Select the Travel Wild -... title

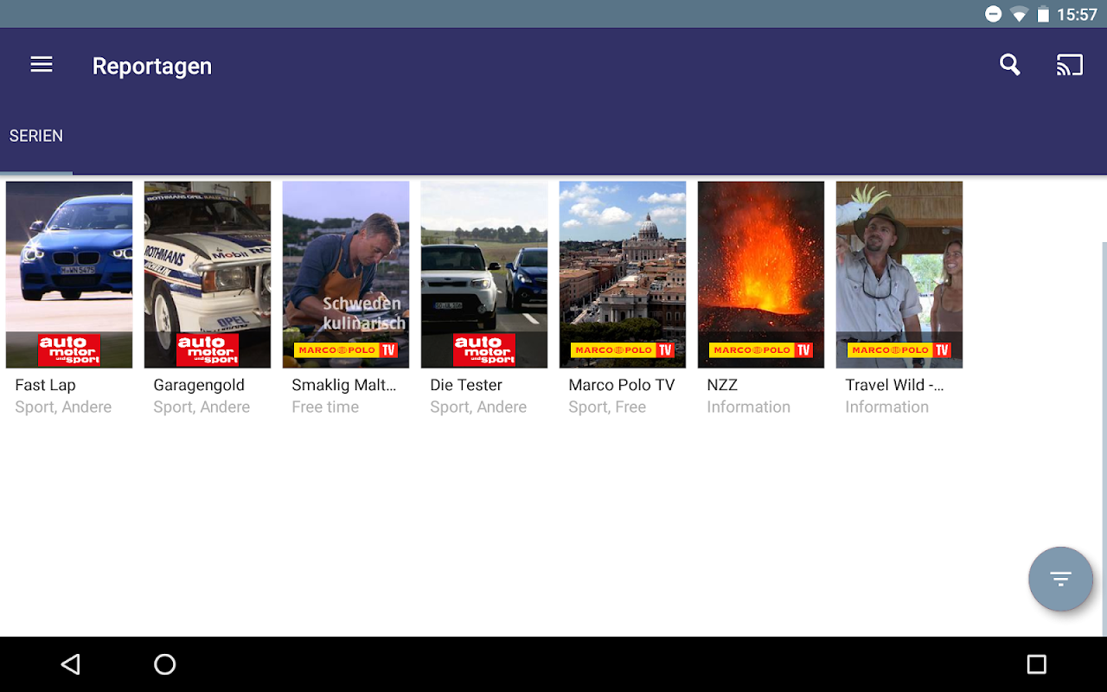[894, 385]
